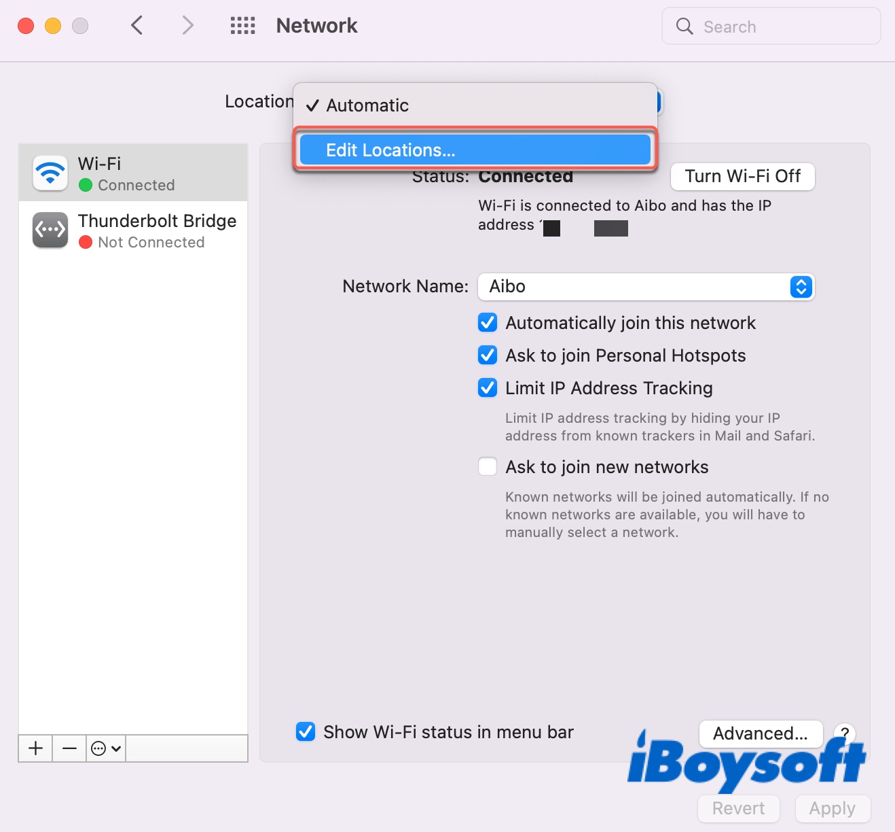Select the Thunderbolt Bridge service icon
The height and width of the screenshot is (832, 895).
coord(50,230)
